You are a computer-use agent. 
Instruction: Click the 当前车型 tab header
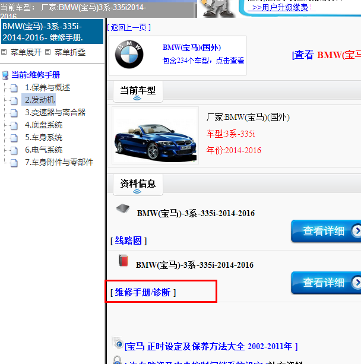(x=138, y=91)
